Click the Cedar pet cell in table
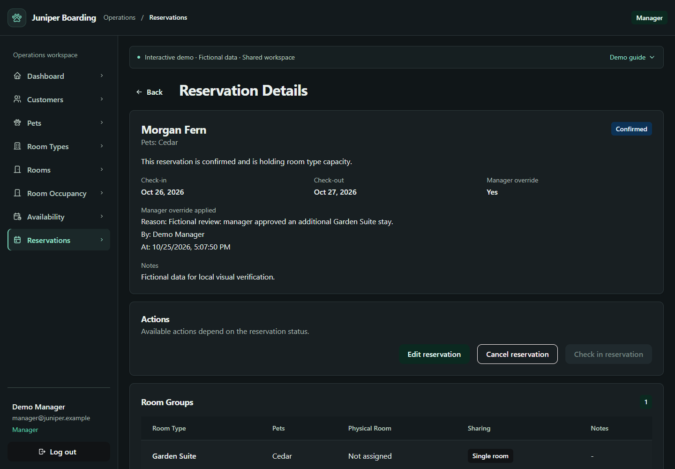Screen dimensions: 675x469 pyautogui.click(x=282, y=456)
